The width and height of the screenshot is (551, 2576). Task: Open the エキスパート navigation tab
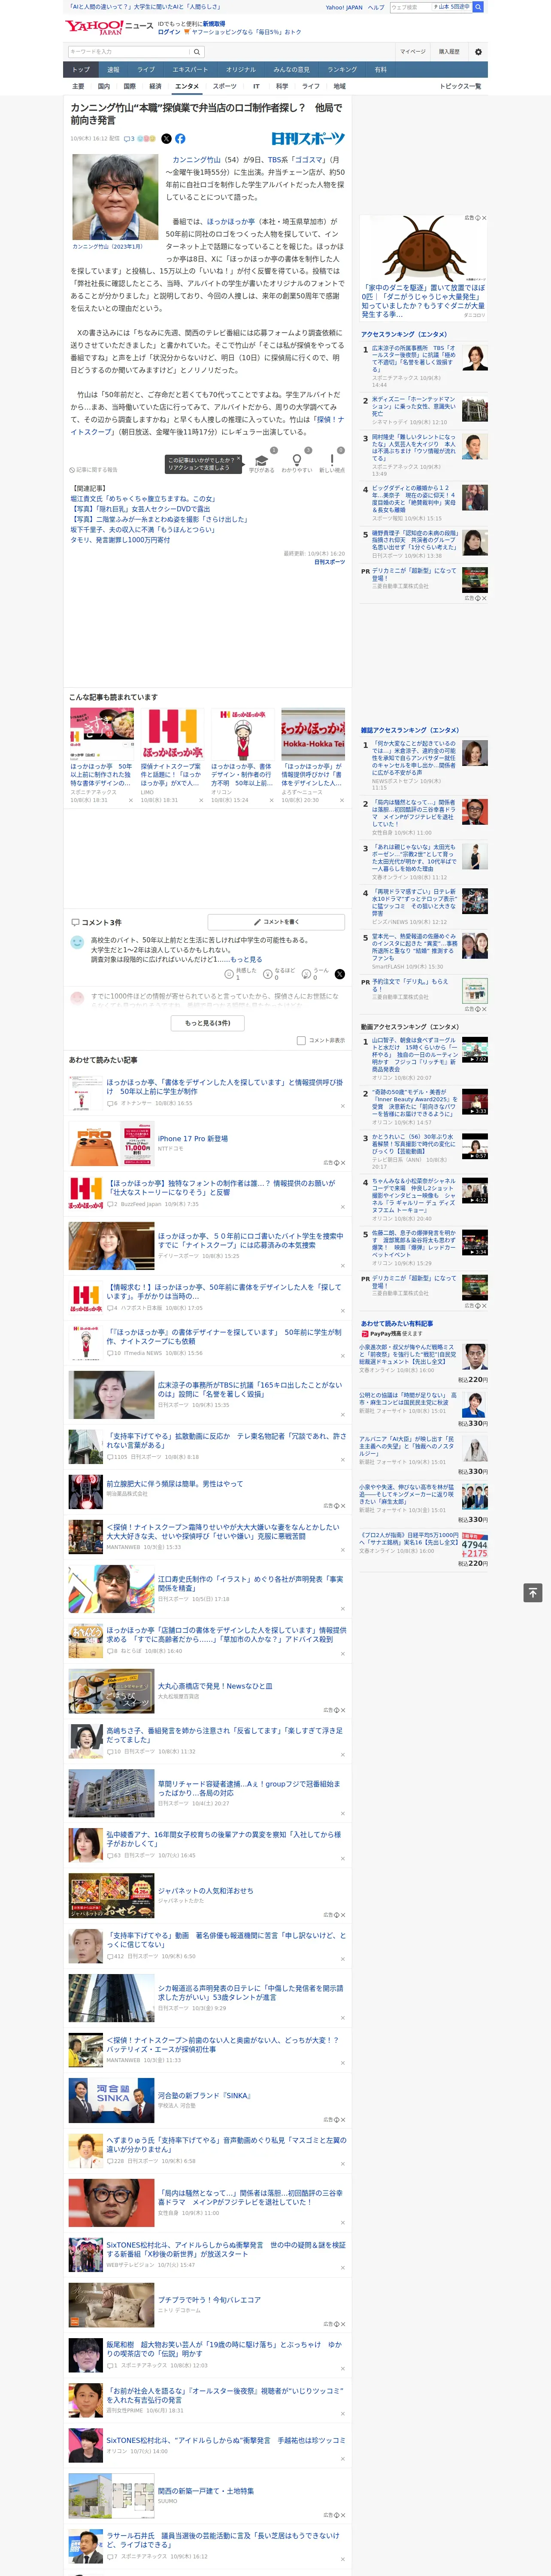pyautogui.click(x=190, y=69)
